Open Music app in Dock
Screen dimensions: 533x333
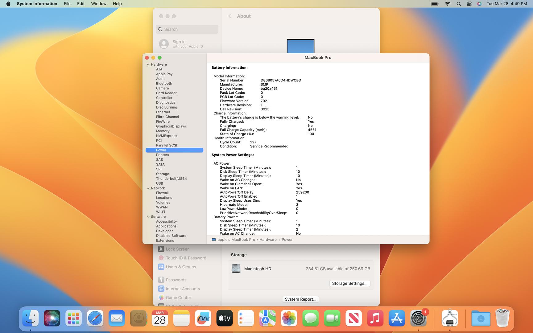(x=375, y=318)
